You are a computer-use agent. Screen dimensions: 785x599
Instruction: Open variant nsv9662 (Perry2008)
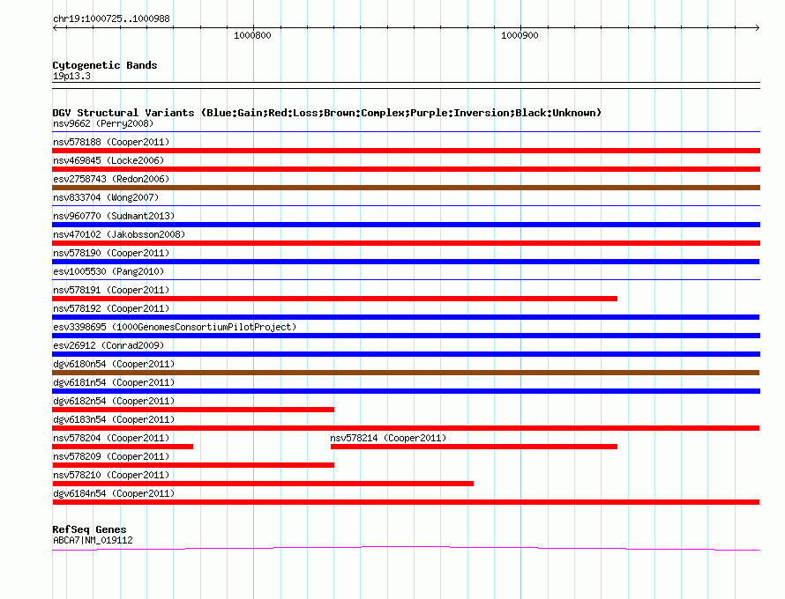[103, 123]
